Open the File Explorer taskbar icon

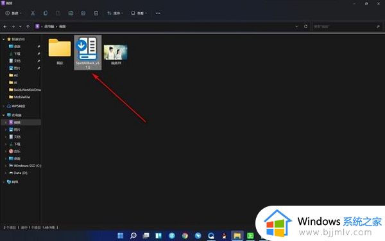pyautogui.click(x=237, y=236)
